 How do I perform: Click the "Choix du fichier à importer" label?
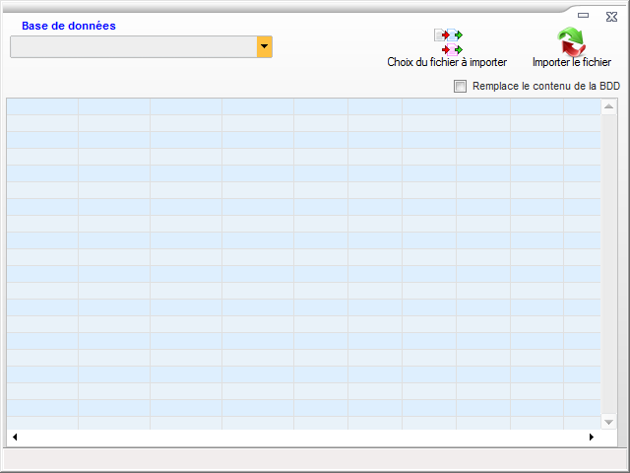pyautogui.click(x=447, y=62)
